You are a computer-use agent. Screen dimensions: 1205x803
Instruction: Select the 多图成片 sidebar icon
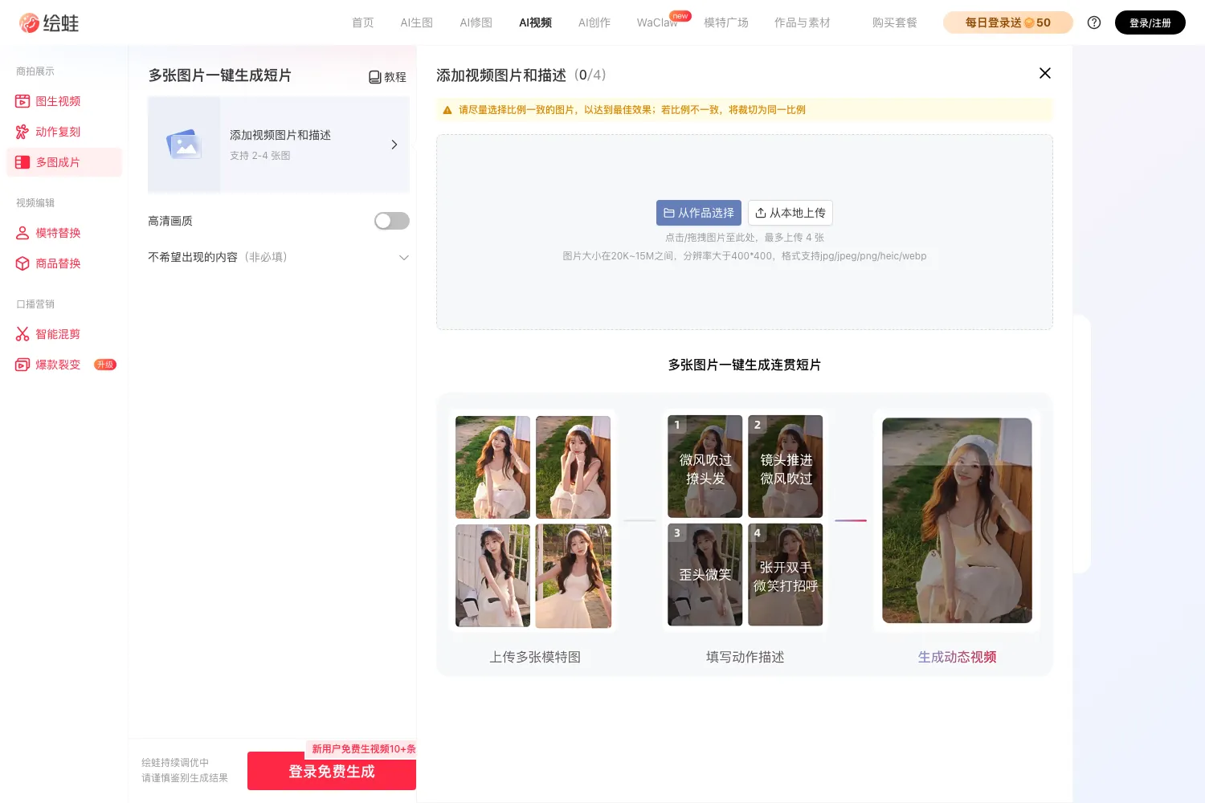pos(22,162)
